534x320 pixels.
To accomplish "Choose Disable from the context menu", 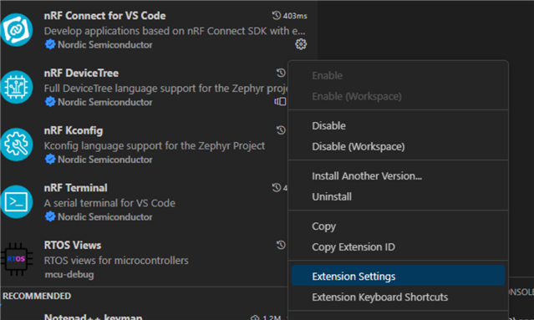I will coord(398,125).
